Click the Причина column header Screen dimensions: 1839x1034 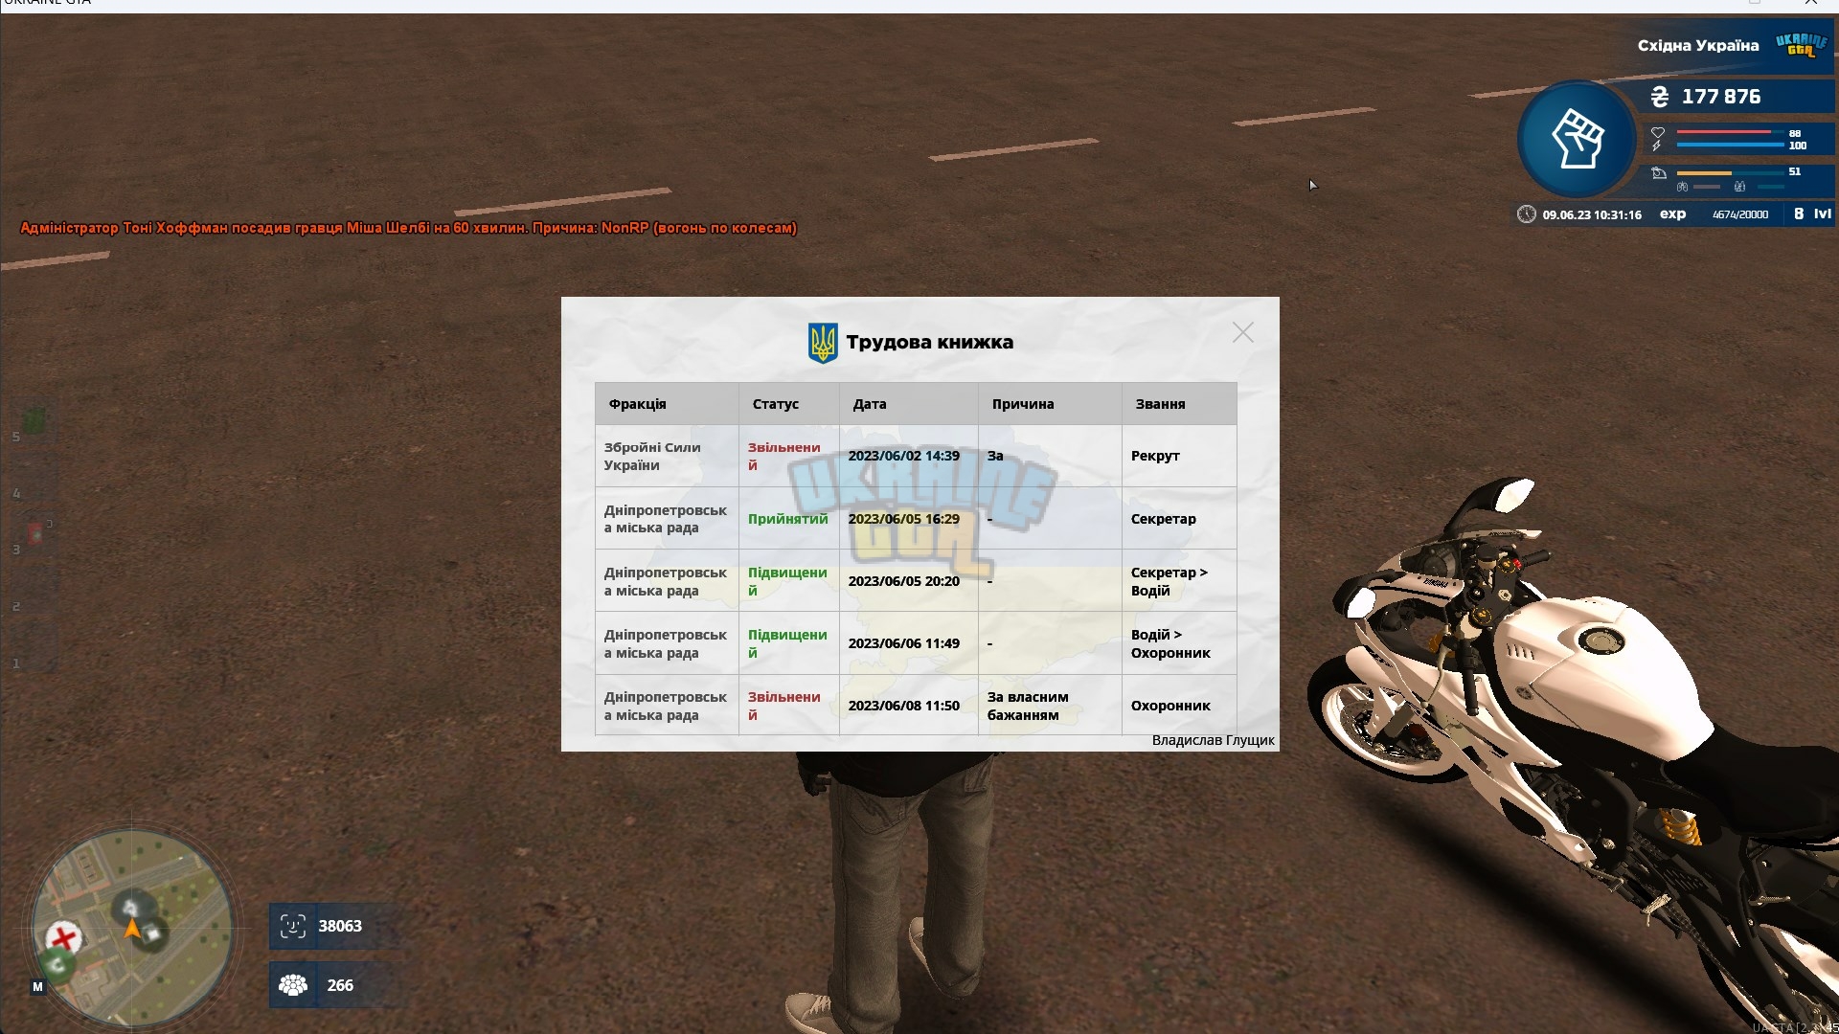click(x=1050, y=404)
